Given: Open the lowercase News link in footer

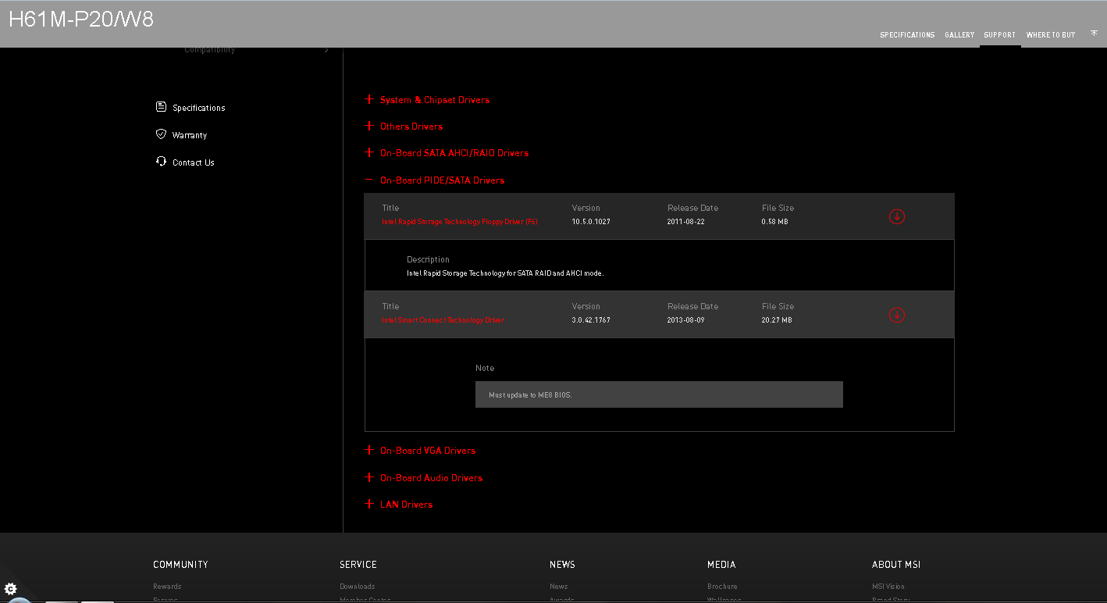Looking at the screenshot, I should click(x=559, y=587).
